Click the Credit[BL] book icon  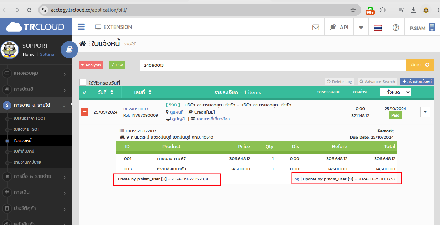pos(191,112)
